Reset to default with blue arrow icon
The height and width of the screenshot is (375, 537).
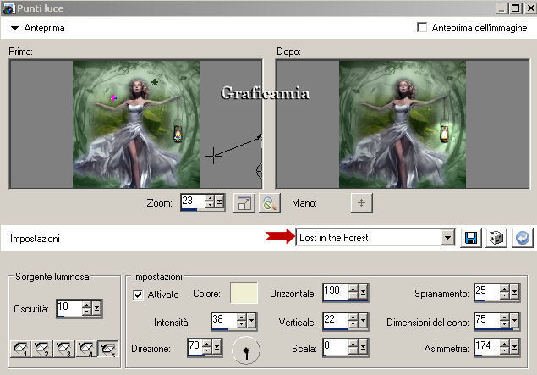point(523,238)
